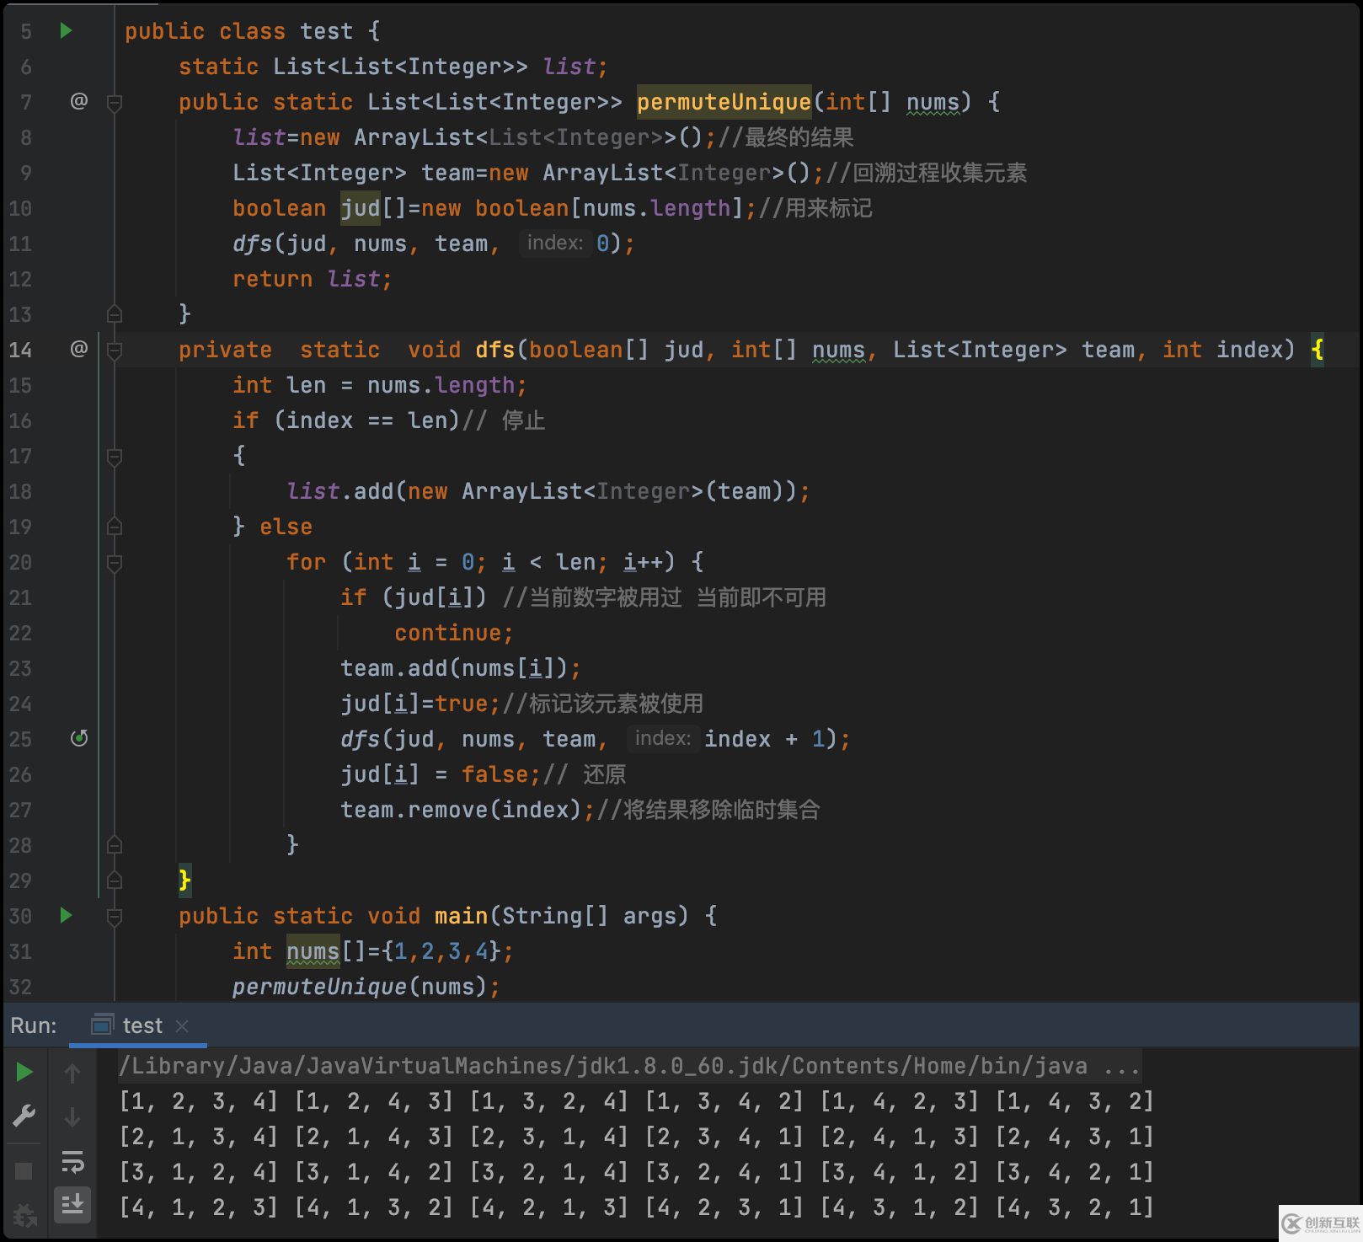Click the continue statement on line 22
This screenshot has height=1242, width=1363.
pos(454,633)
